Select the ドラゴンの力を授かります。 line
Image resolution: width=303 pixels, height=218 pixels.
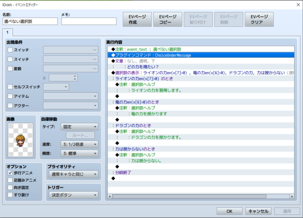(201, 137)
